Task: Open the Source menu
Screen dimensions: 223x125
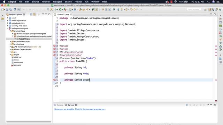Action: coord(36,2)
